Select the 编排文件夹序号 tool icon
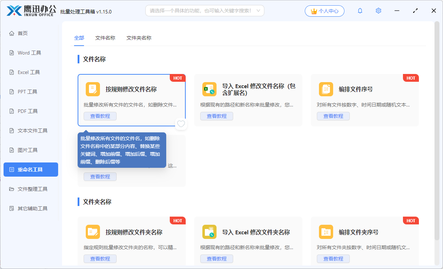The width and height of the screenshot is (443, 269). (x=326, y=232)
